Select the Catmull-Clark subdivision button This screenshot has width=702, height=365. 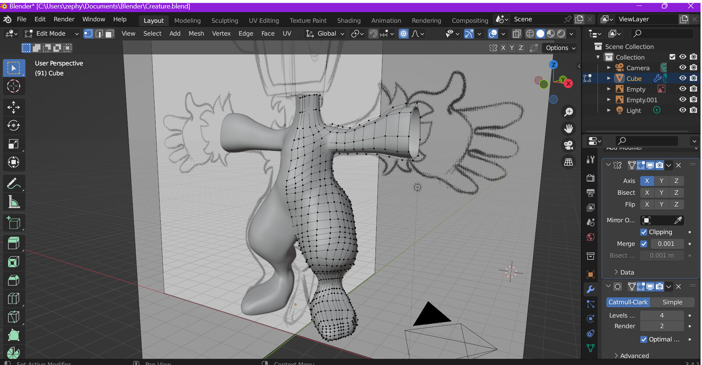628,302
